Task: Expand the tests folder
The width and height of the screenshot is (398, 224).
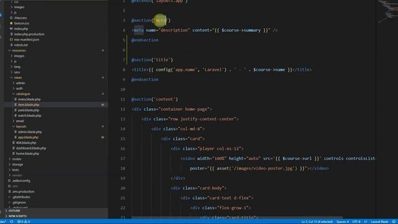Action: click(x=16, y=170)
